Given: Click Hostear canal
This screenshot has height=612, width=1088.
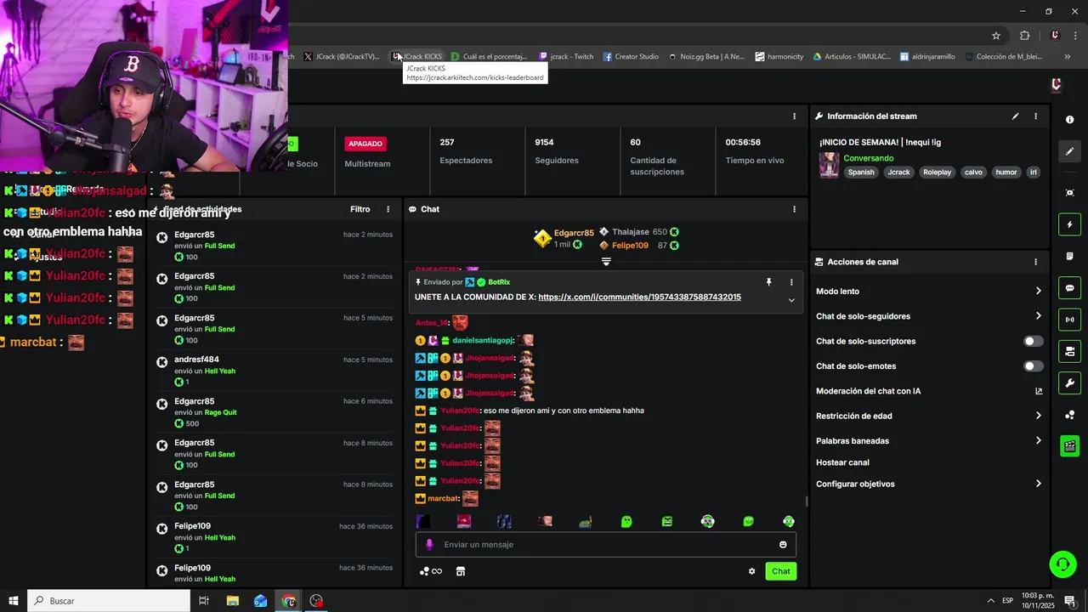Looking at the screenshot, I should tap(842, 462).
